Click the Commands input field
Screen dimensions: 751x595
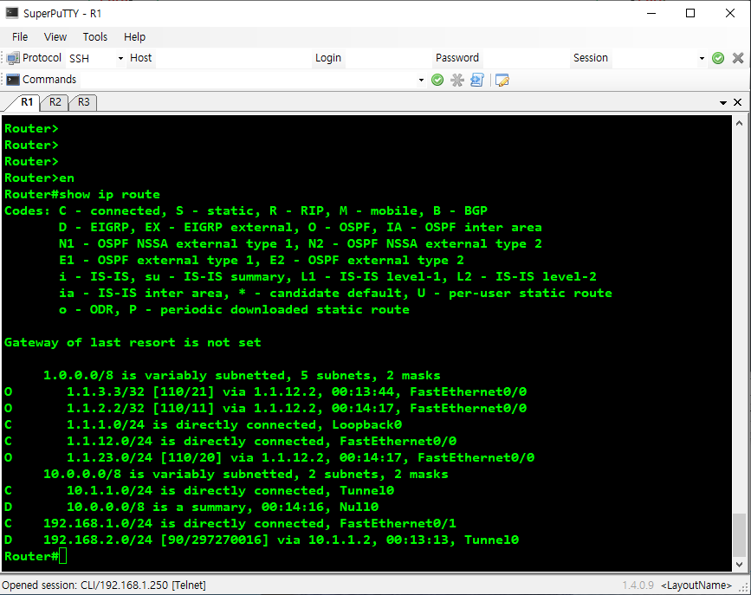pos(247,80)
